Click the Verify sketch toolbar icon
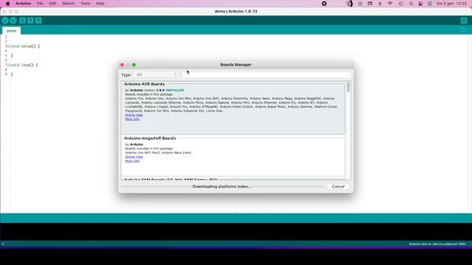Image resolution: width=472 pixels, height=265 pixels. point(5,21)
